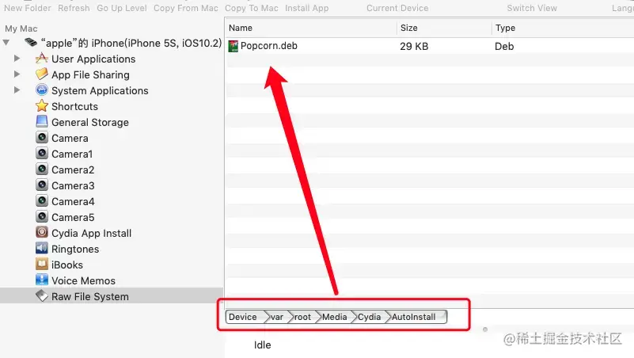The height and width of the screenshot is (358, 634).
Task: Click the Camera3 icon
Action: click(42, 185)
